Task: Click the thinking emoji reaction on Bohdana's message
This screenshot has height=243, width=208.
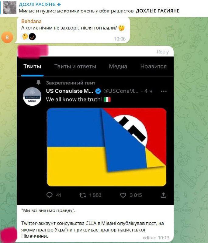Action: (25, 37)
